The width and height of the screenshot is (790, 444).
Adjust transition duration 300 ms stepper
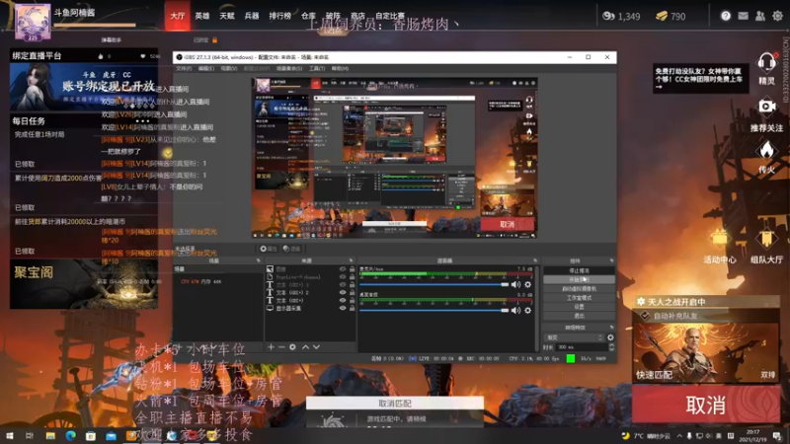611,347
